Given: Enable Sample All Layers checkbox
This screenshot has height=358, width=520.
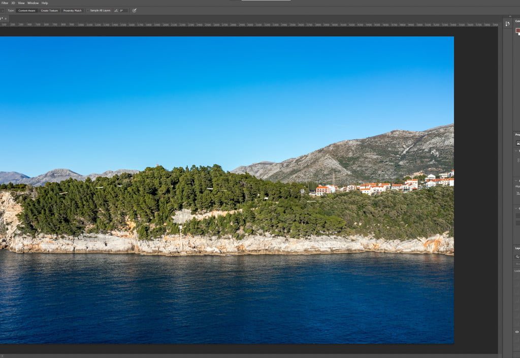Looking at the screenshot, I should pyautogui.click(x=87, y=10).
